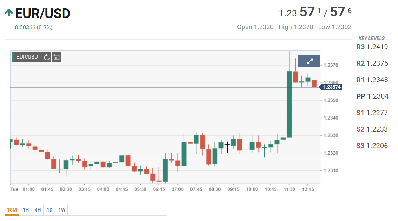Click the R3 1.2419 resistance level
Image resolution: width=398 pixels, height=221 pixels.
click(372, 47)
